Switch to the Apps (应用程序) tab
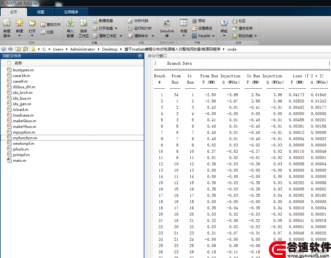Image resolution: width=331 pixels, height=258 pixels. pyautogui.click(x=71, y=12)
